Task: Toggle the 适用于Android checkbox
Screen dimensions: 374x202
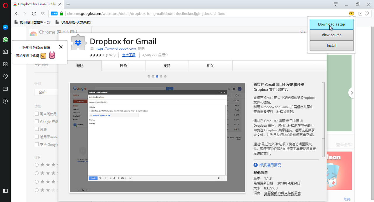Action: (37, 137)
